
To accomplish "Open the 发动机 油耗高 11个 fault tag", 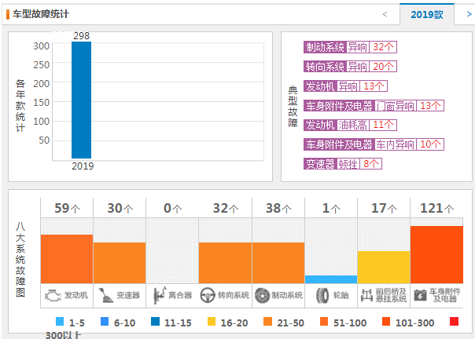I will tap(350, 125).
